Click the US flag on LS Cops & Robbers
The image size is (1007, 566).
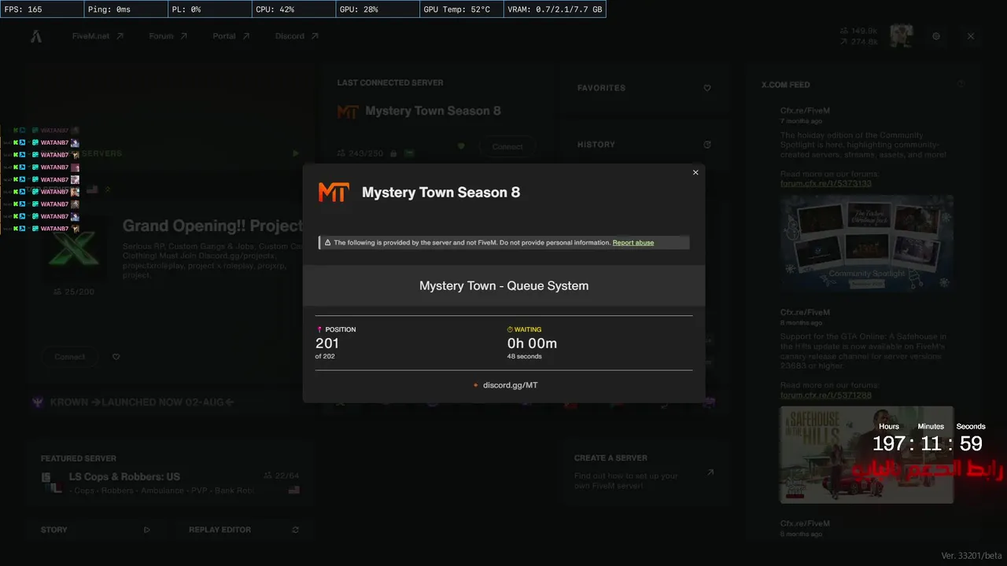(294, 491)
